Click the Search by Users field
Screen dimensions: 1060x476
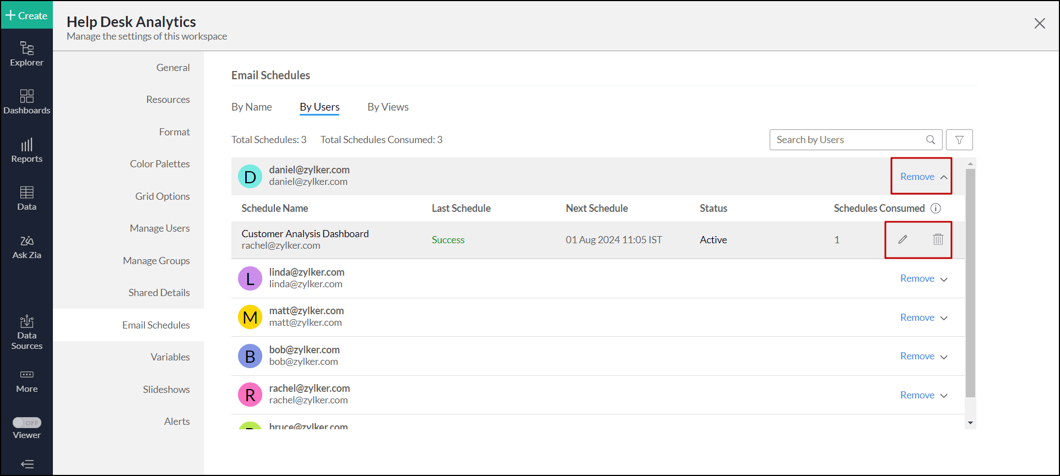(848, 140)
